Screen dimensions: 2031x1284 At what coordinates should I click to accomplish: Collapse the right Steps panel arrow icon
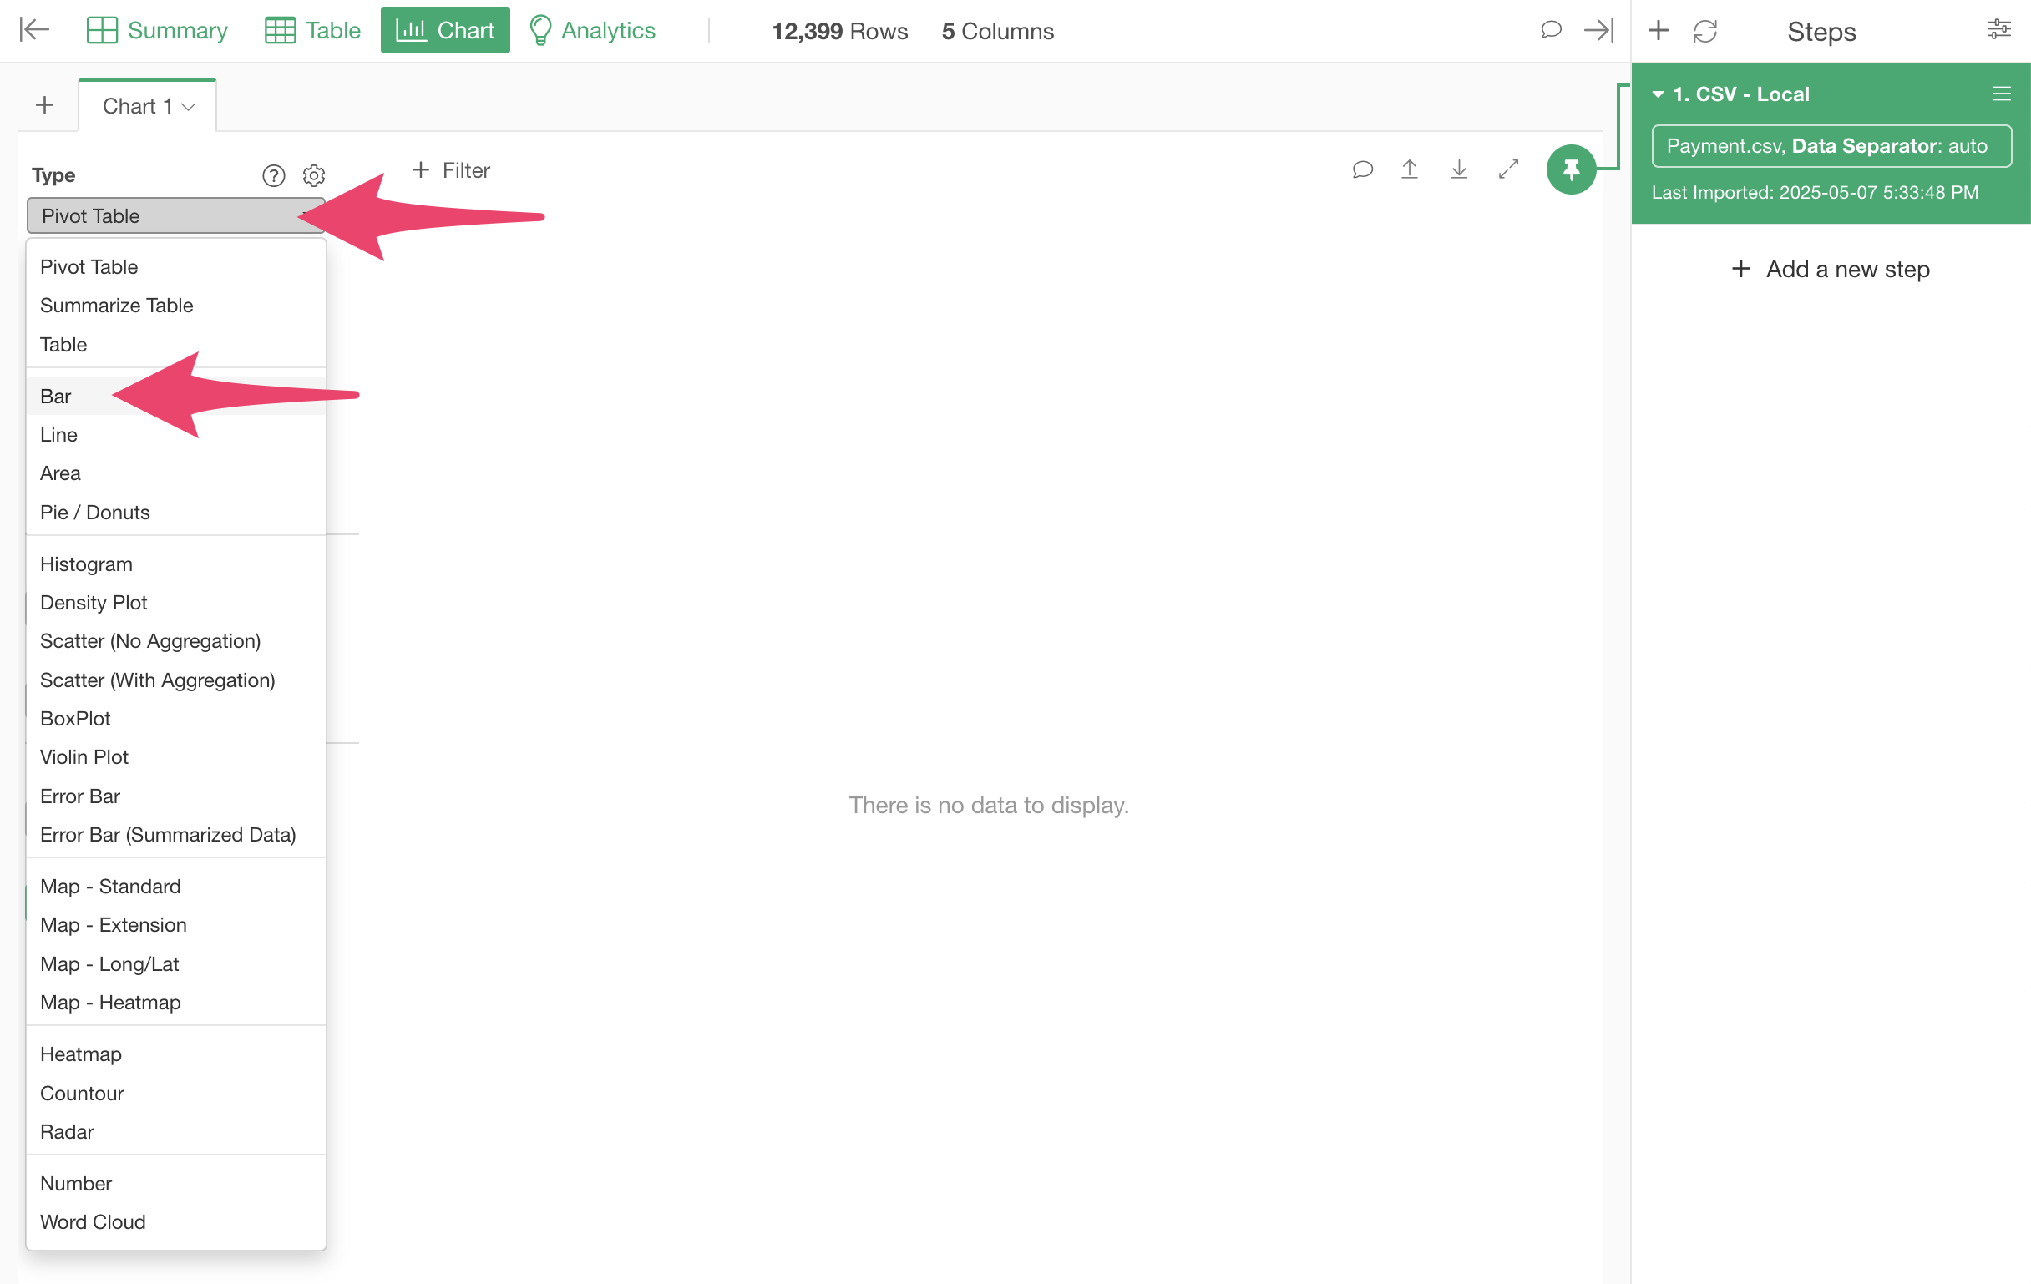point(1598,30)
